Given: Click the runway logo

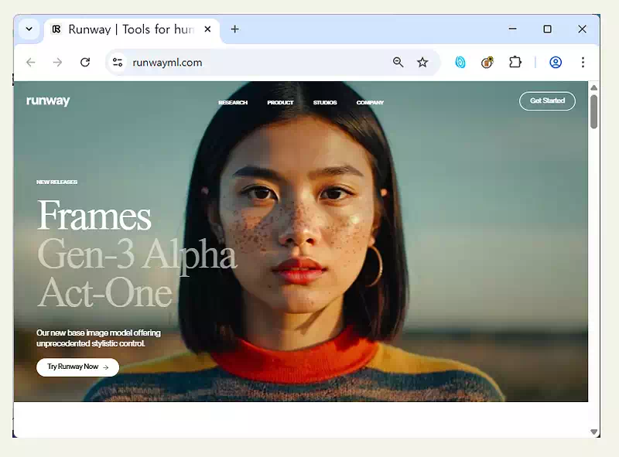Looking at the screenshot, I should point(48,101).
